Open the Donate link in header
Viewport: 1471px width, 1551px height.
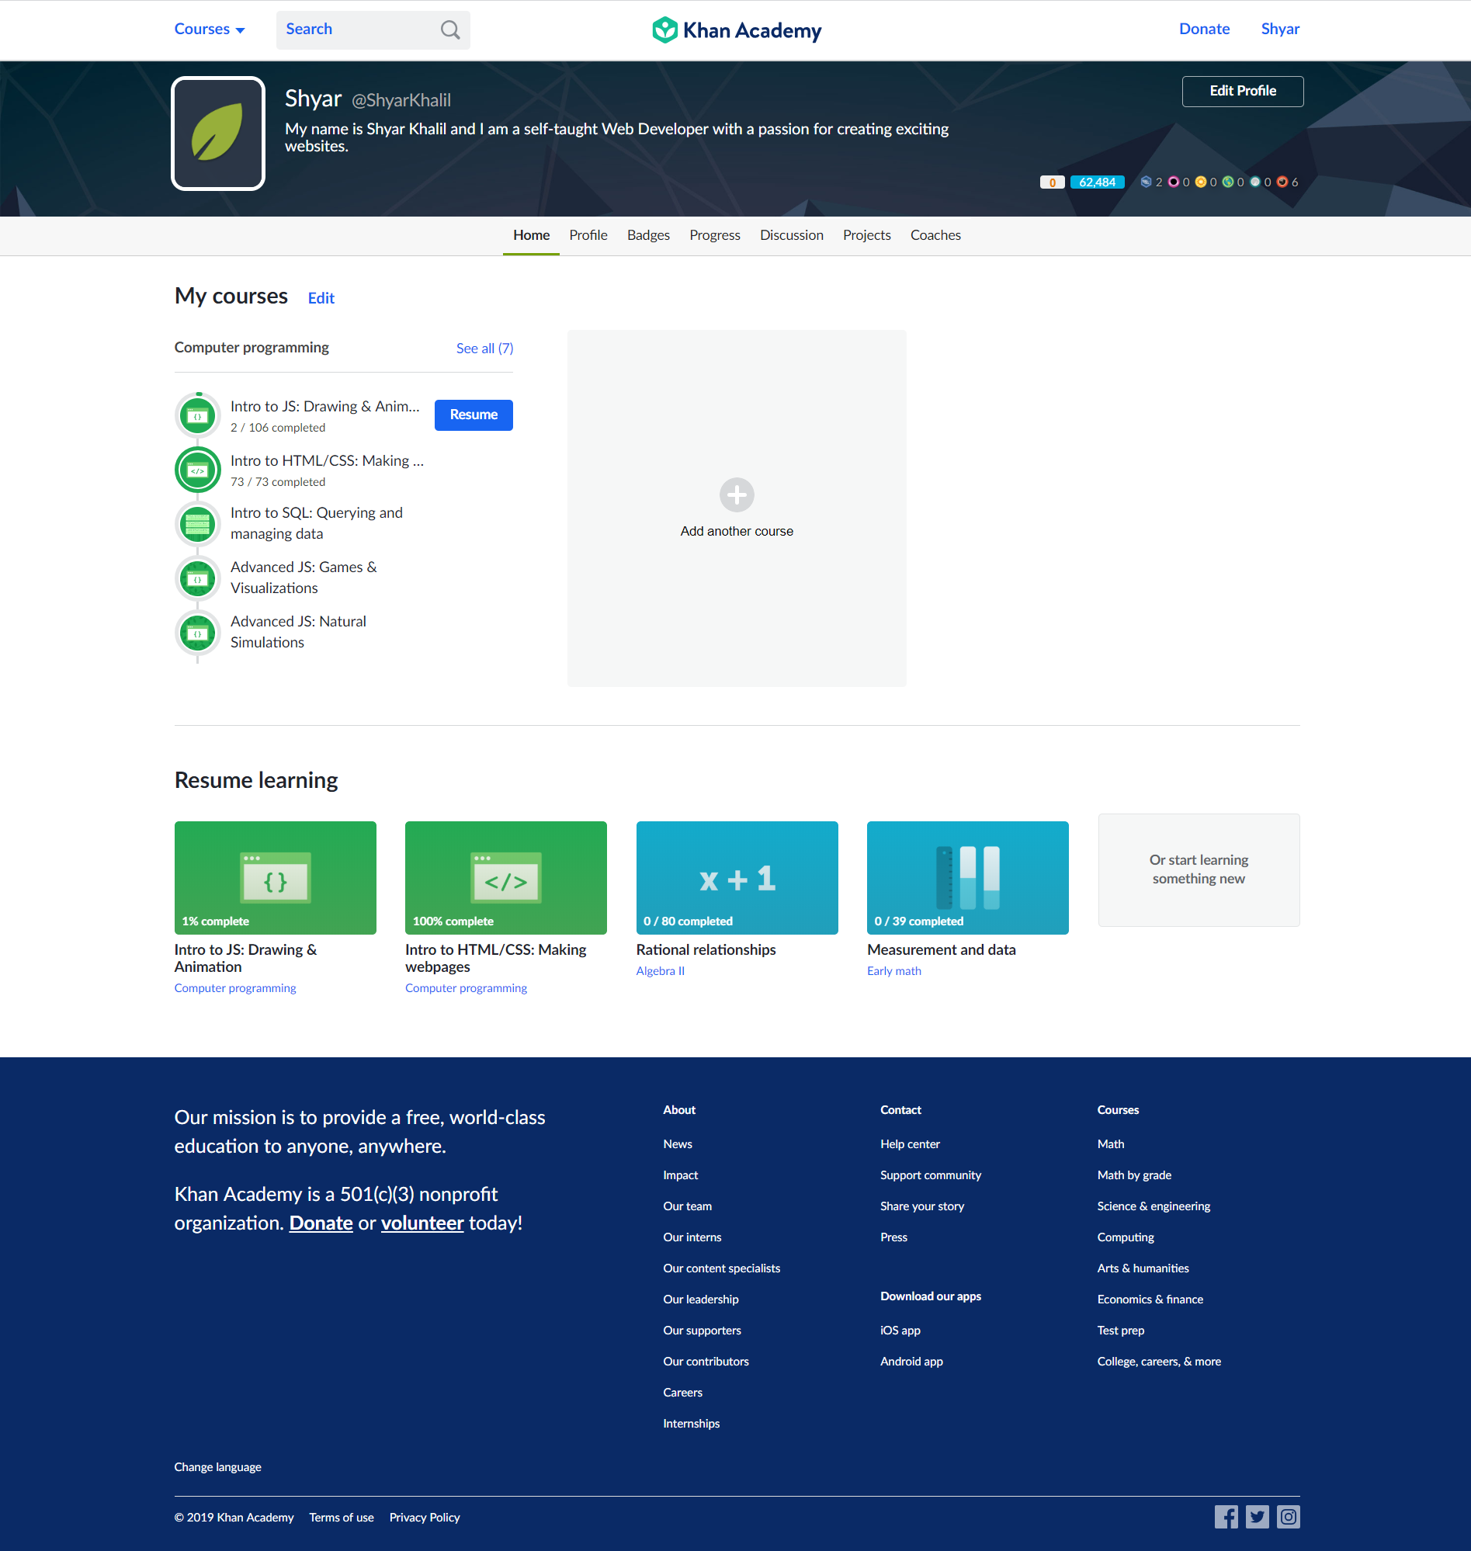1205,29
